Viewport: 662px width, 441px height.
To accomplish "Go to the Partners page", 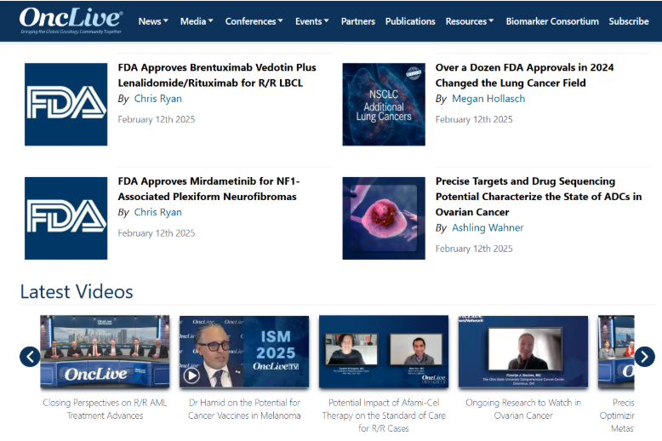I will (358, 21).
